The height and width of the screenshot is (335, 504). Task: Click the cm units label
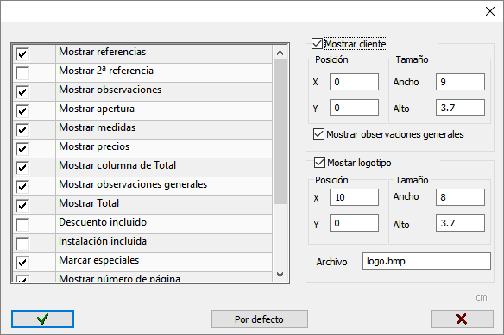click(482, 298)
